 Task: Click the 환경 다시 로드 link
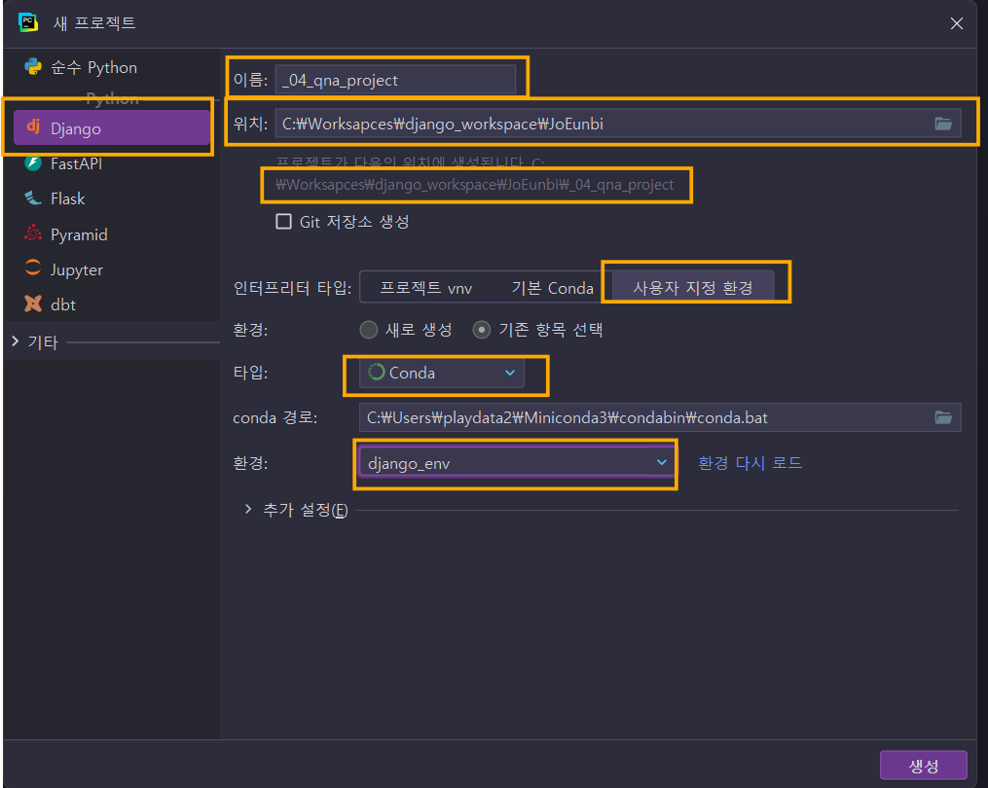click(x=750, y=463)
